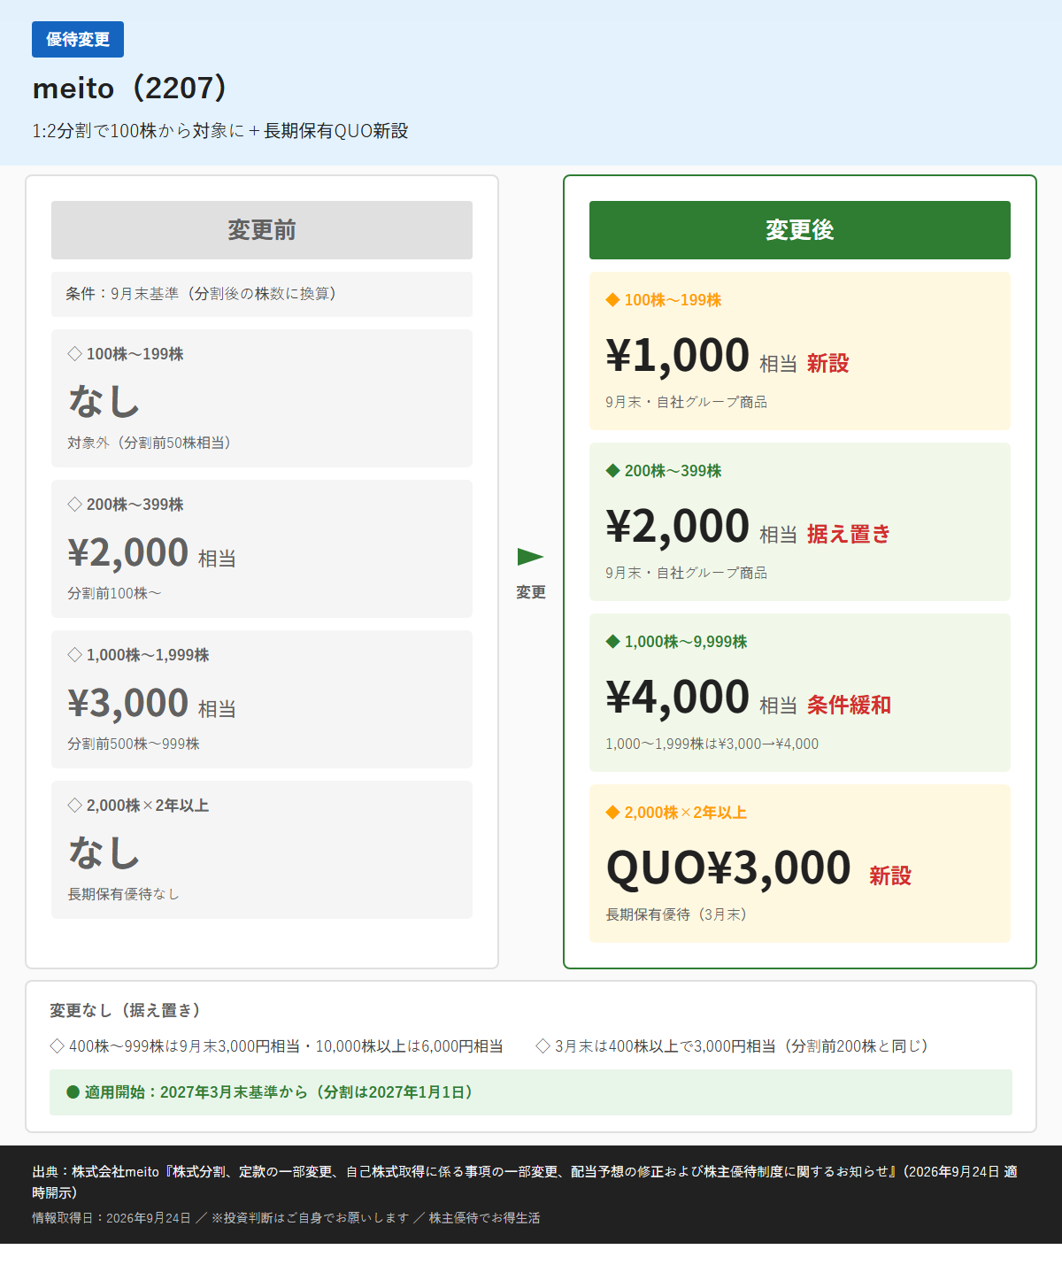
Task: Click the red 条件緩和 tag
Action: tap(849, 706)
